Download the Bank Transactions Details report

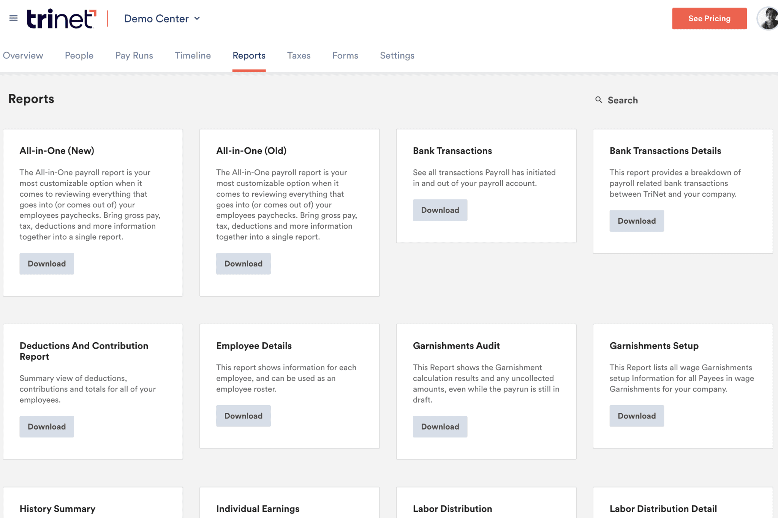637,221
